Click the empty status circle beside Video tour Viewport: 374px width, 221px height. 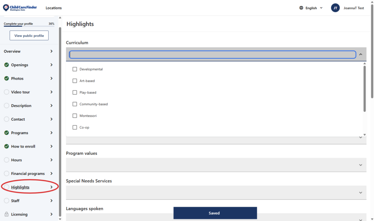click(x=7, y=92)
